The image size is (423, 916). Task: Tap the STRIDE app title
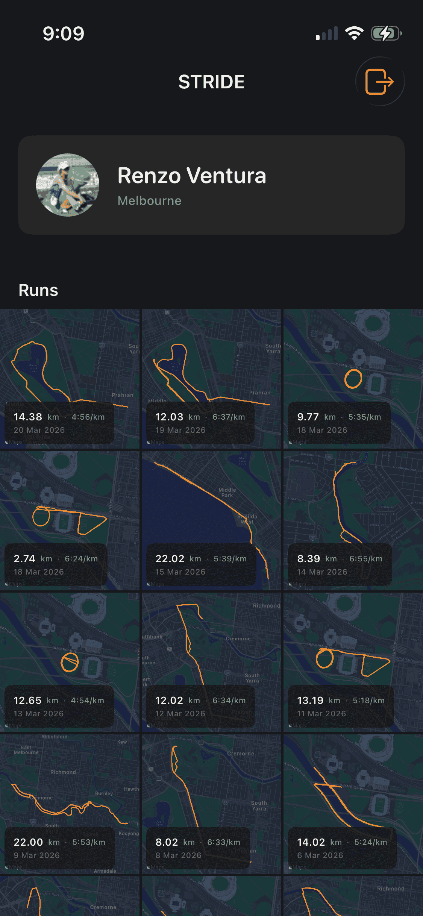[x=211, y=82]
